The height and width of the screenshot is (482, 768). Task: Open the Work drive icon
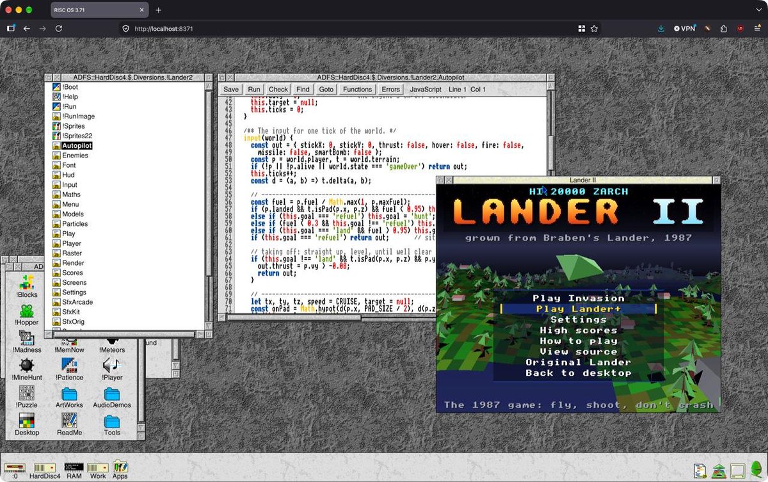98,470
